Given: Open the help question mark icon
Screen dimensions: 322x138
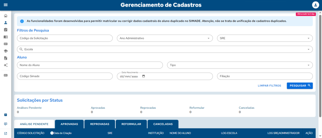Looking at the screenshot, I should tap(5, 115).
